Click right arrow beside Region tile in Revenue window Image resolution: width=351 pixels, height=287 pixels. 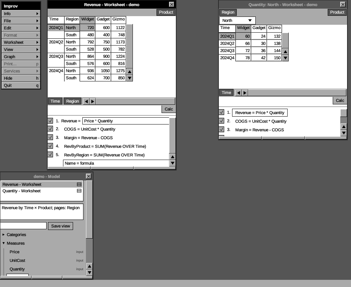(93, 101)
